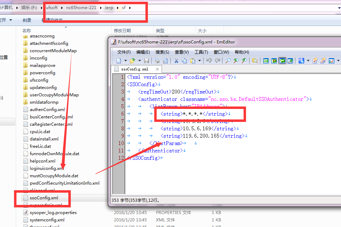Click the New file icon in EmEditor

[119, 61]
